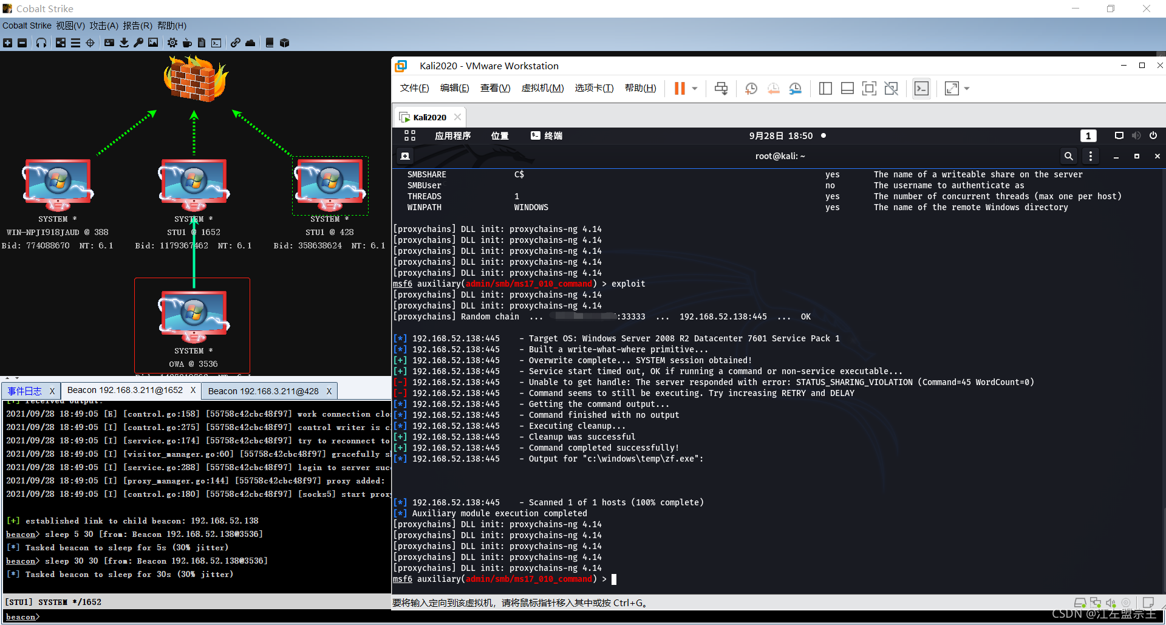Toggle VMware library sidebar icon
This screenshot has width=1166, height=625.
(x=825, y=89)
